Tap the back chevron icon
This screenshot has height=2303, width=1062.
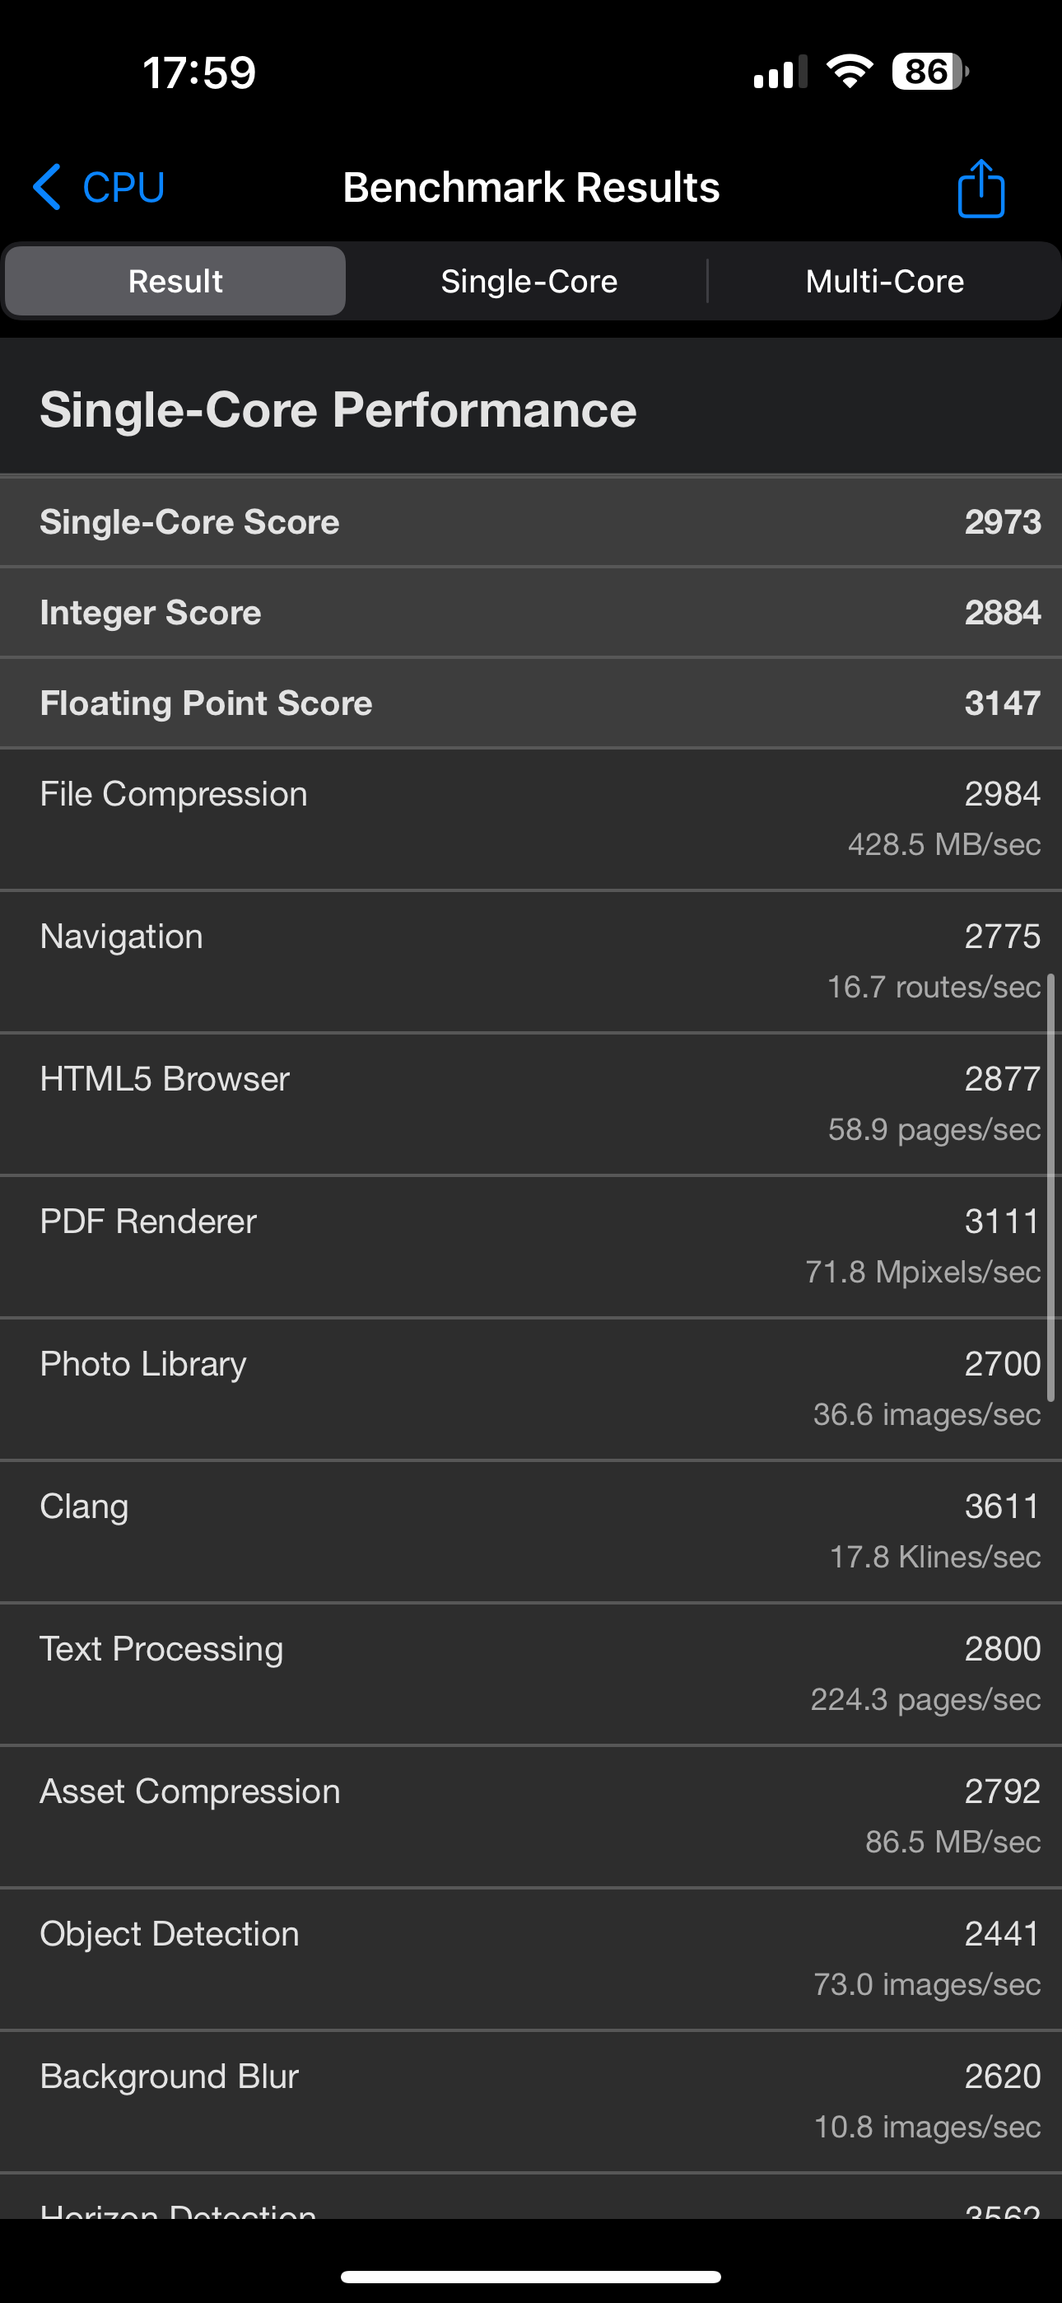(x=48, y=188)
